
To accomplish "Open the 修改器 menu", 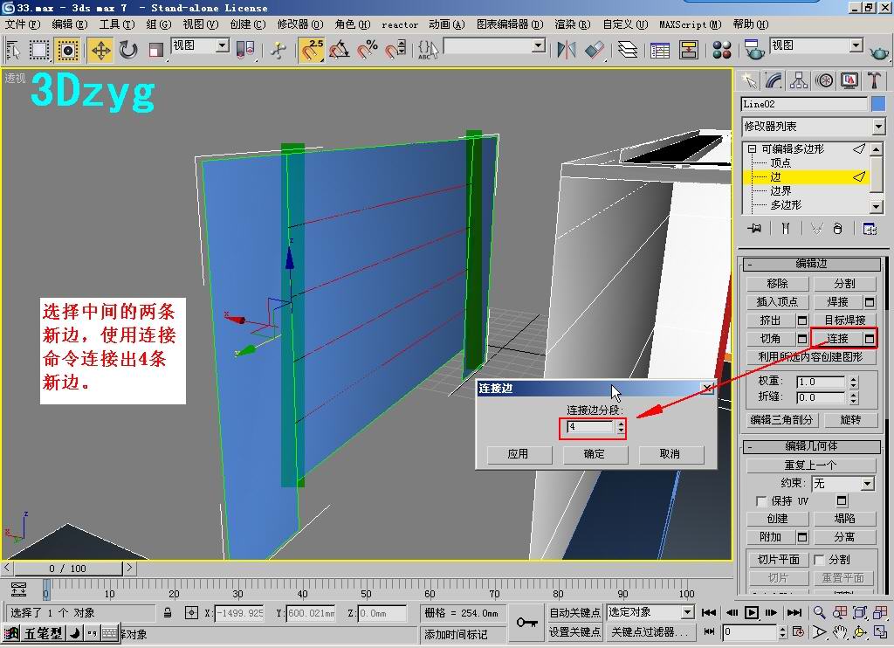I will click(x=299, y=24).
